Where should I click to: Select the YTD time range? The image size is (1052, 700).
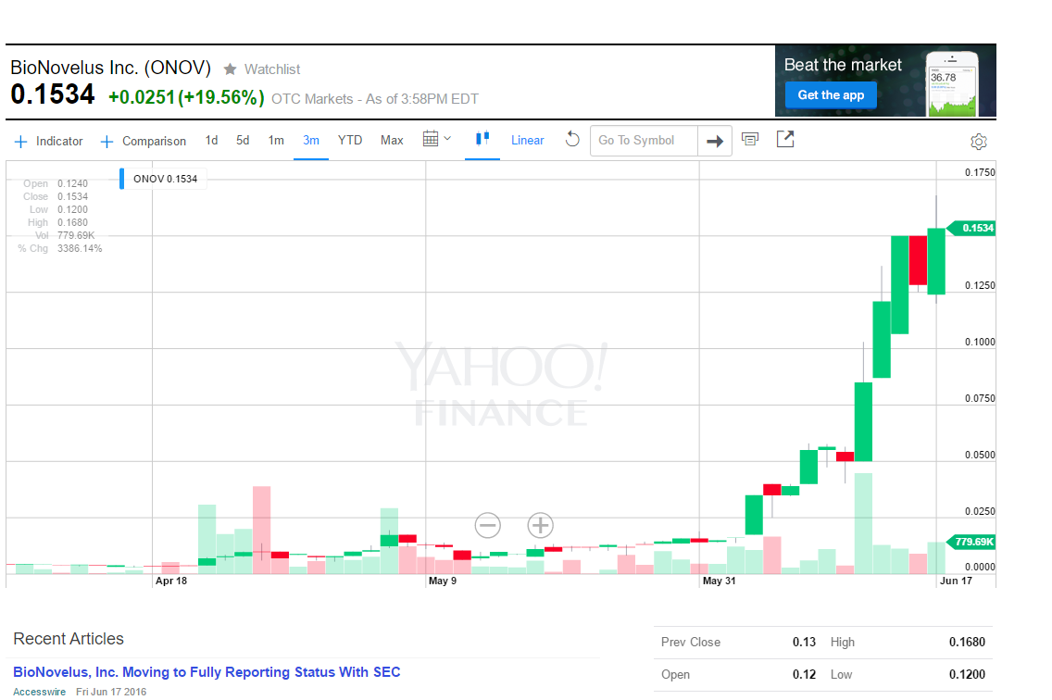(x=349, y=140)
